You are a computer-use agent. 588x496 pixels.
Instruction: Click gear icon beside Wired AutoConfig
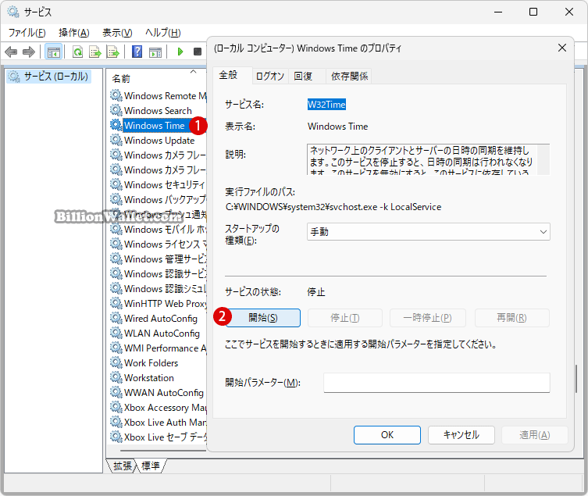(116, 319)
